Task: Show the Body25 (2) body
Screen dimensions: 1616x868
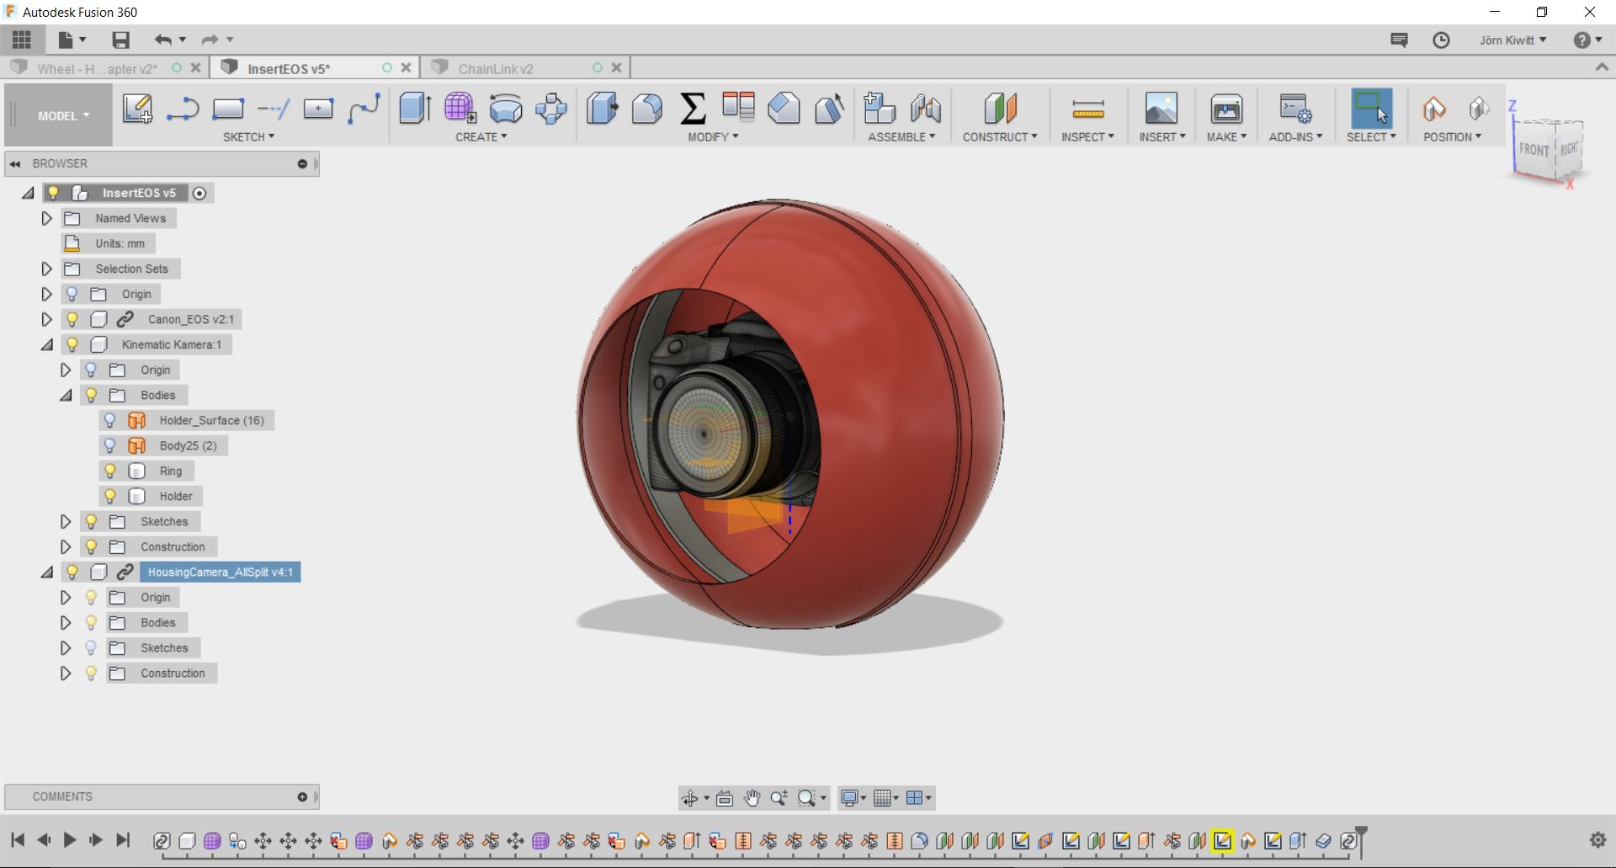Action: coord(109,445)
